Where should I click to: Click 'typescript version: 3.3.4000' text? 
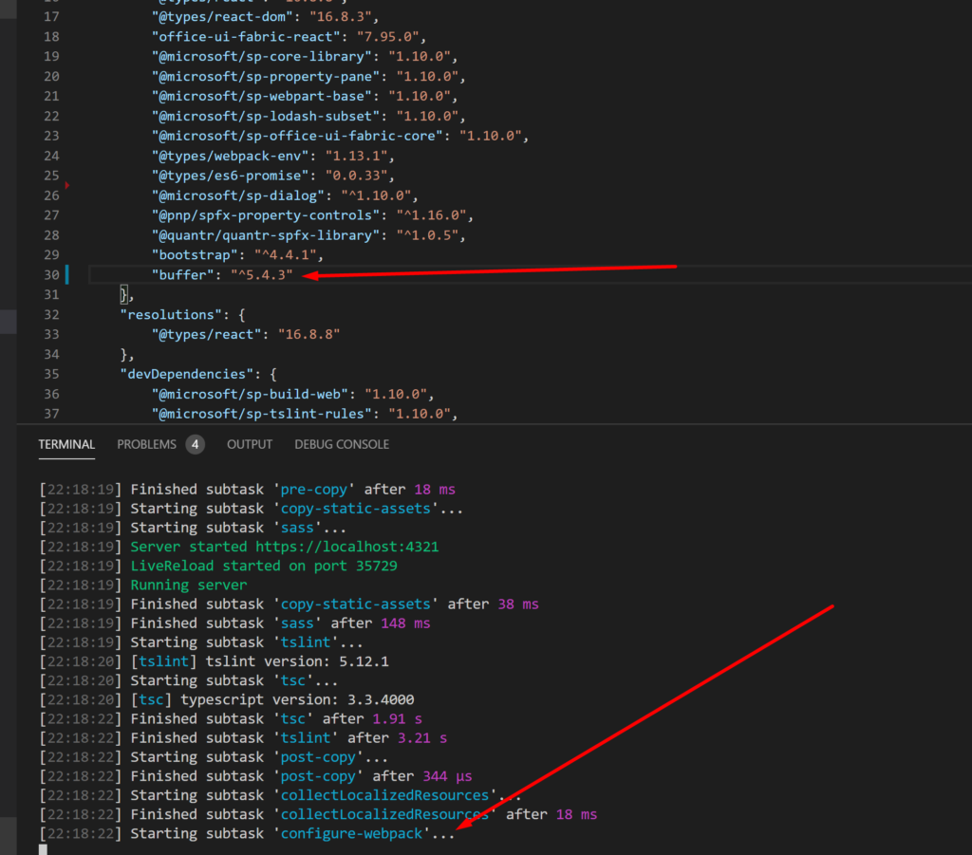pyautogui.click(x=297, y=699)
